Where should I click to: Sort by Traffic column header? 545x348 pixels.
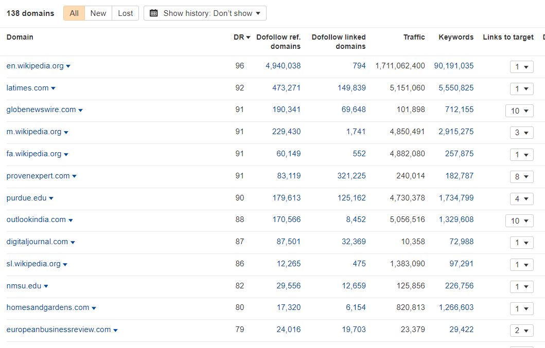414,37
